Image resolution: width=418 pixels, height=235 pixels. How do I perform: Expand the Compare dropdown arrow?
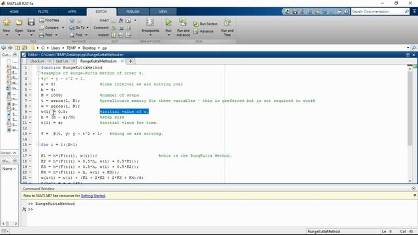[63, 27]
